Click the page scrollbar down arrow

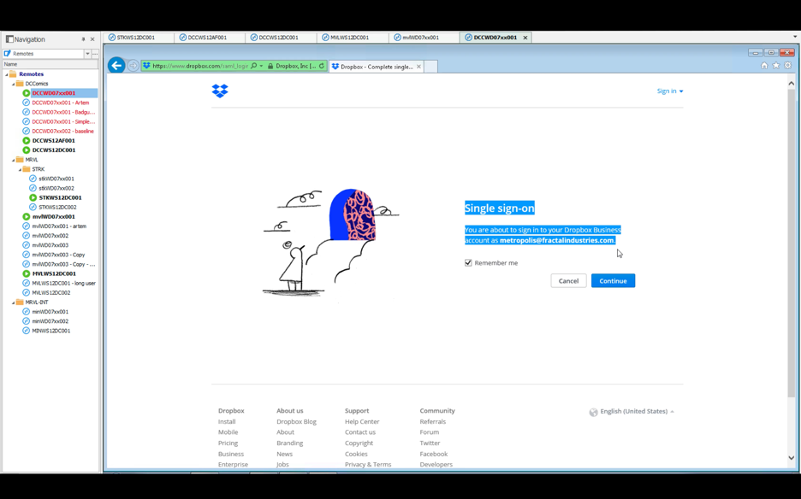[791, 458]
